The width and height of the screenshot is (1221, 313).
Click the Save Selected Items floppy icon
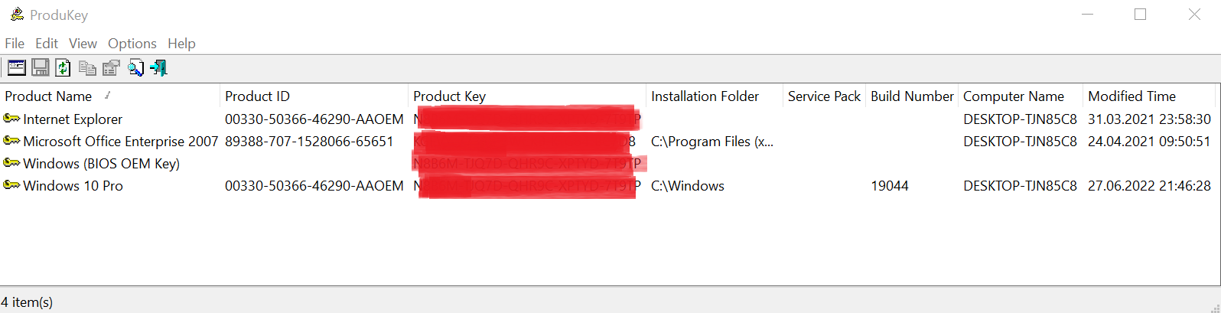tap(41, 68)
